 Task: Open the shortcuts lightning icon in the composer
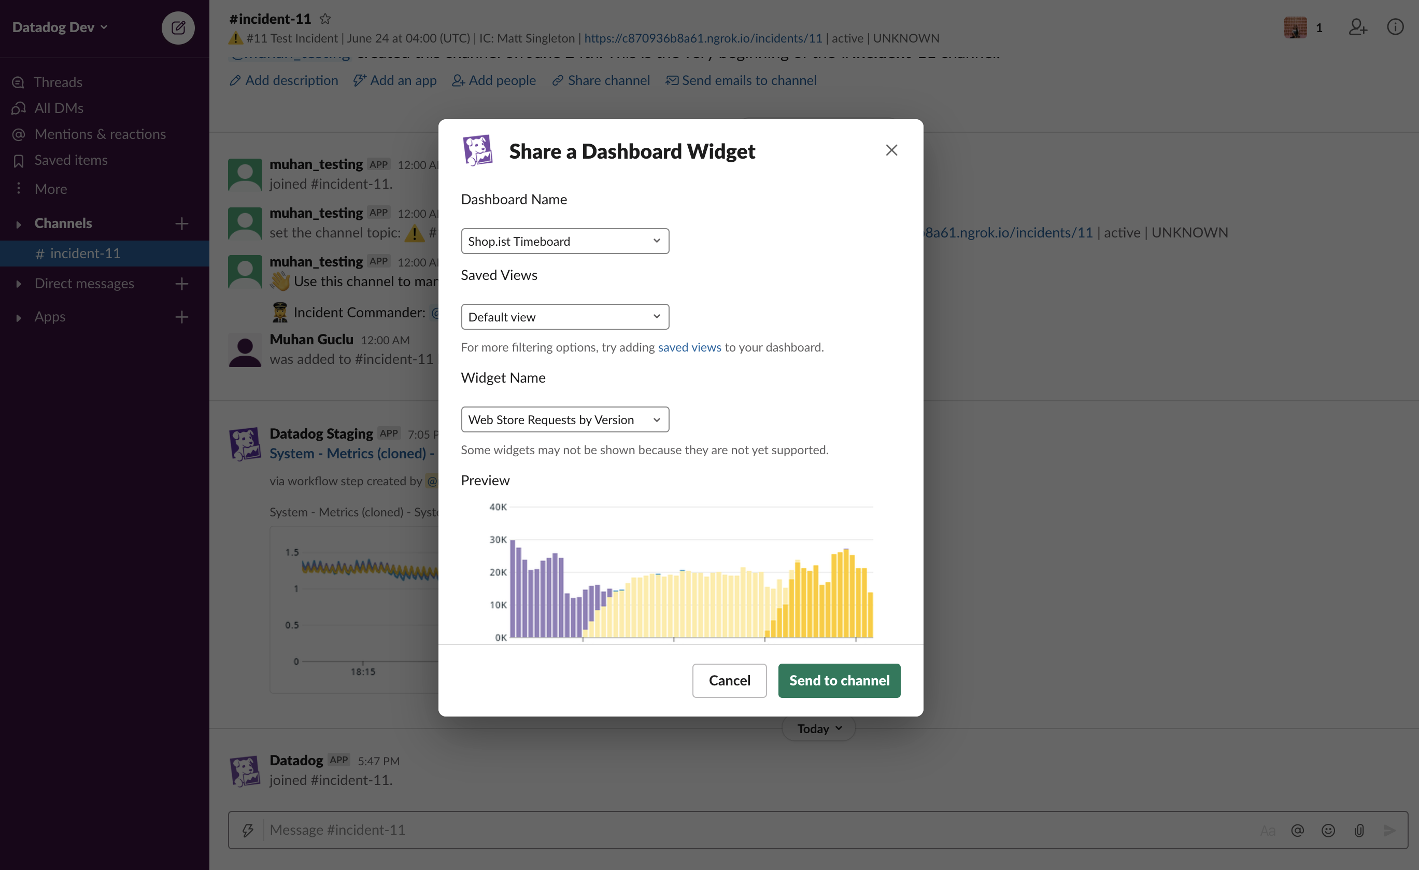tap(248, 830)
